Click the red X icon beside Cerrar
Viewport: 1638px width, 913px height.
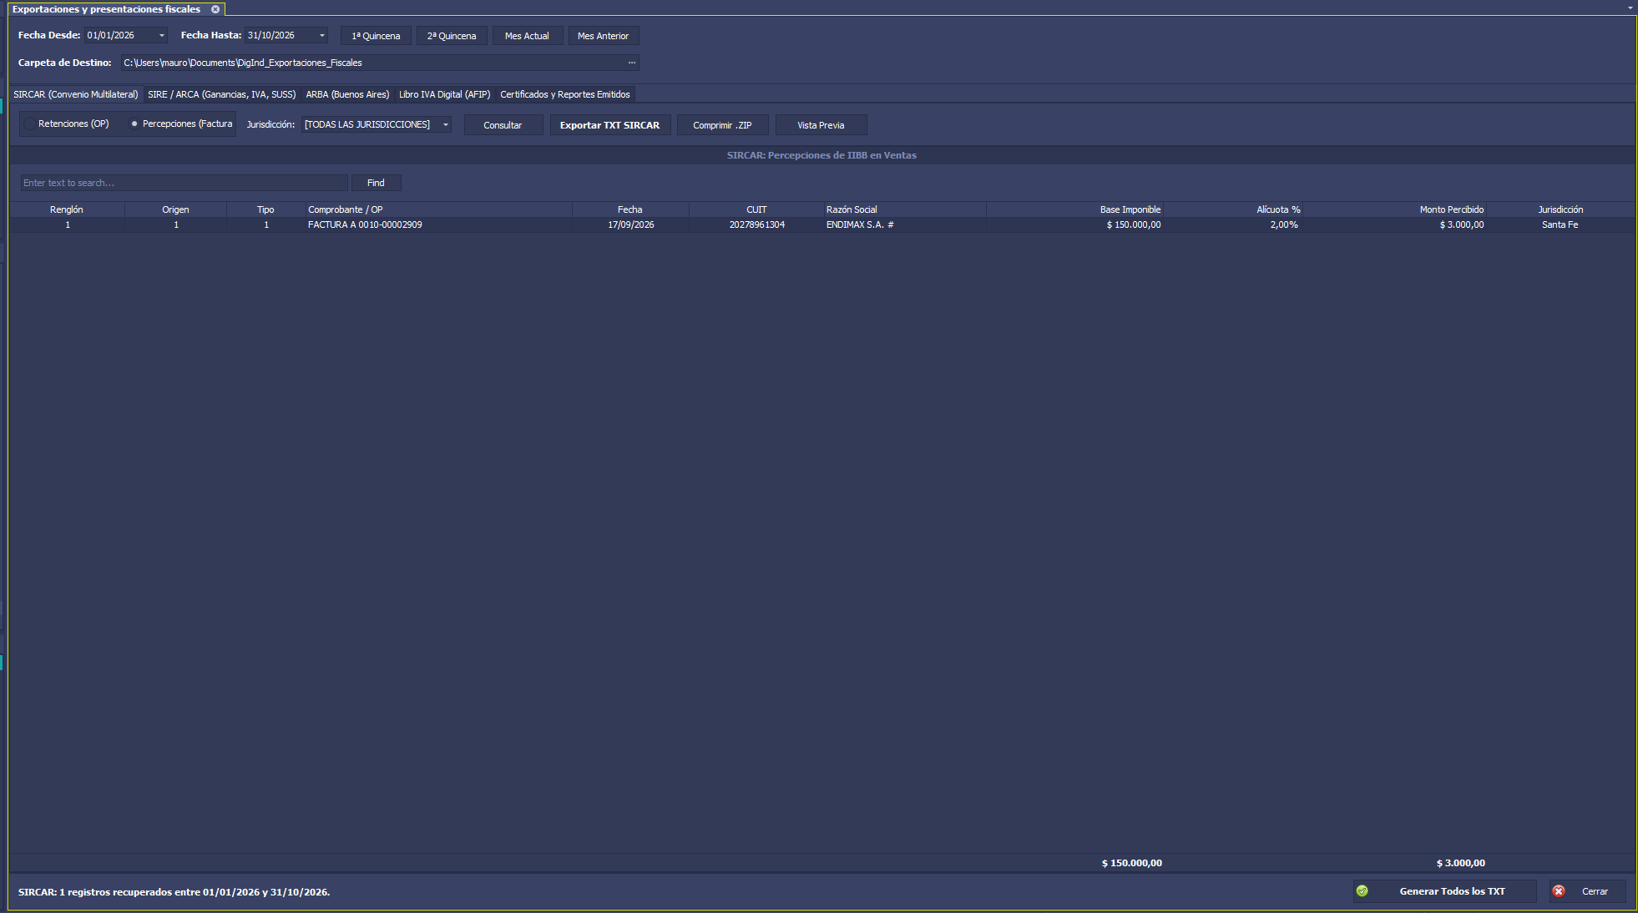click(x=1559, y=891)
